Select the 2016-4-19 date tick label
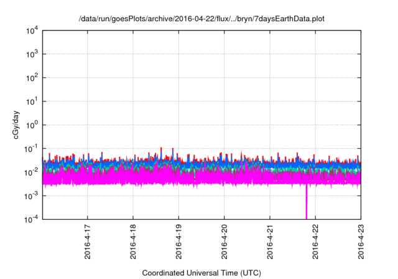This screenshot has width=398, height=279. (x=178, y=242)
